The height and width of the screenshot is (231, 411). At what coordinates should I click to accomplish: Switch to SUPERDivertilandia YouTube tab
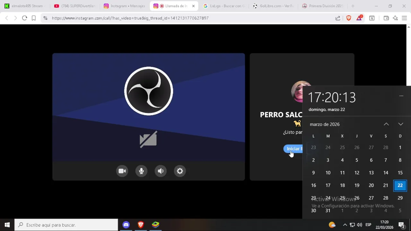click(75, 6)
